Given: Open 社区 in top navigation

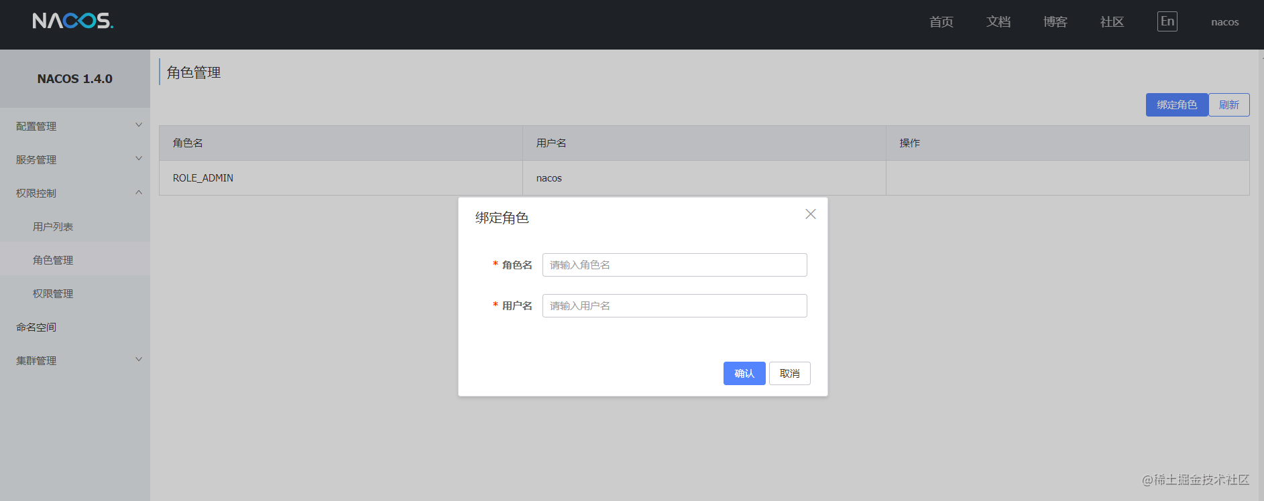Looking at the screenshot, I should pos(1112,22).
